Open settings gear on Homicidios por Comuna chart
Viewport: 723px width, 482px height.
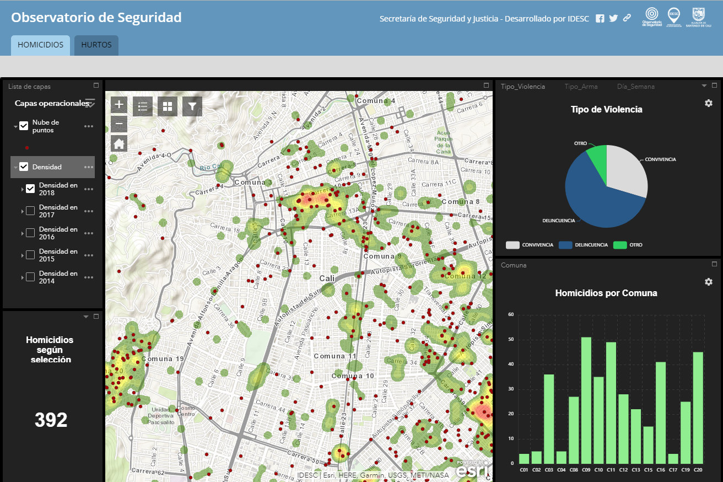pyautogui.click(x=709, y=282)
